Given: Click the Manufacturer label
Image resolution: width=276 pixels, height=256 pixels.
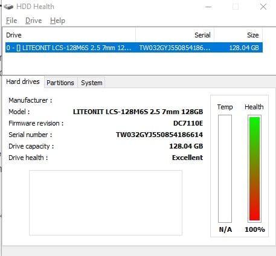Looking at the screenshot, I should [x=30, y=100].
